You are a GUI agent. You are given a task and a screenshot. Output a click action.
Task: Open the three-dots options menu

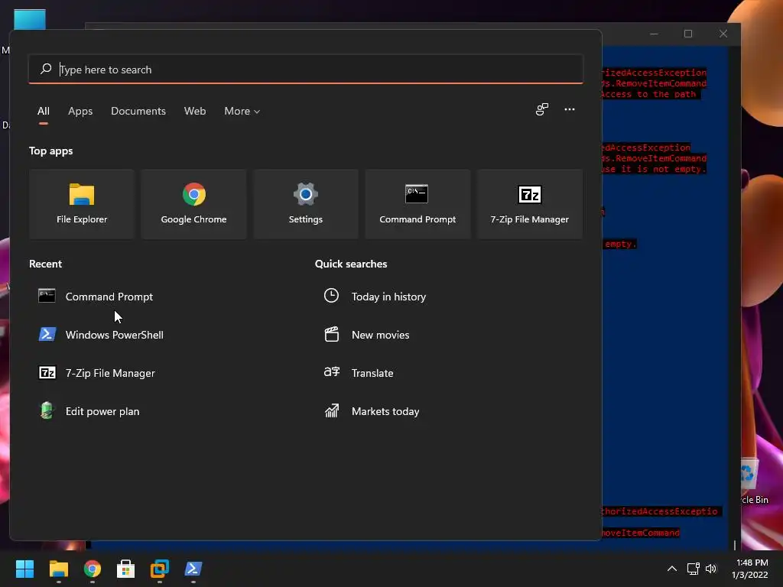(569, 109)
